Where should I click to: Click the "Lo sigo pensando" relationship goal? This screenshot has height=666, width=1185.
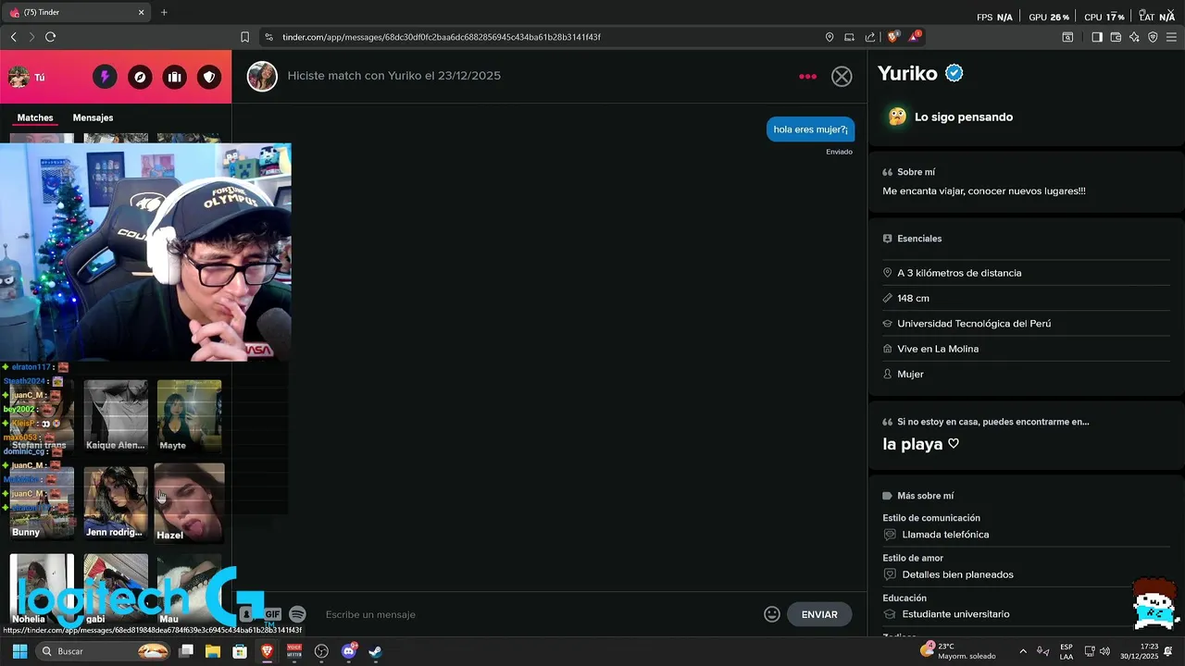(963, 117)
